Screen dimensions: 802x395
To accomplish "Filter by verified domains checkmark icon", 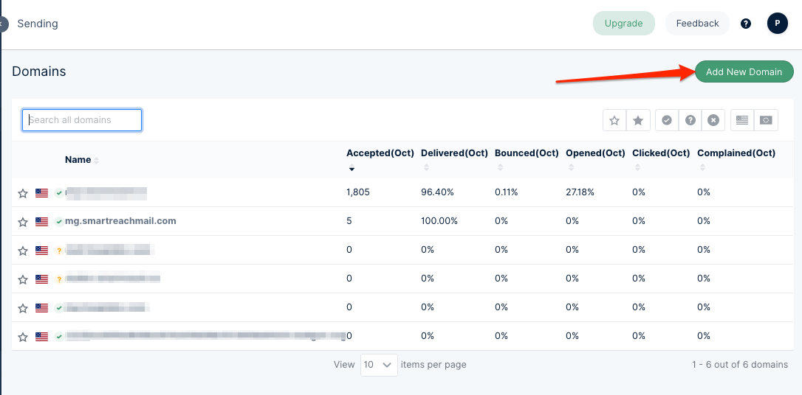I will [x=667, y=120].
